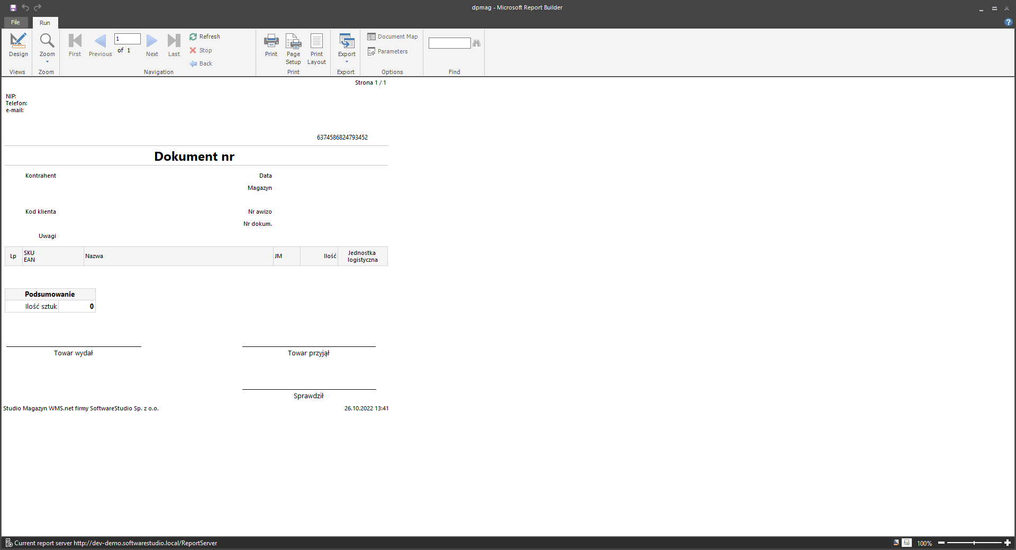Click the Undo arrow in title bar
The height and width of the screenshot is (550, 1016).
click(x=25, y=7)
